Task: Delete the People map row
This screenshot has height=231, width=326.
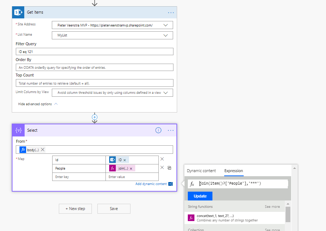Action: click(x=162, y=167)
